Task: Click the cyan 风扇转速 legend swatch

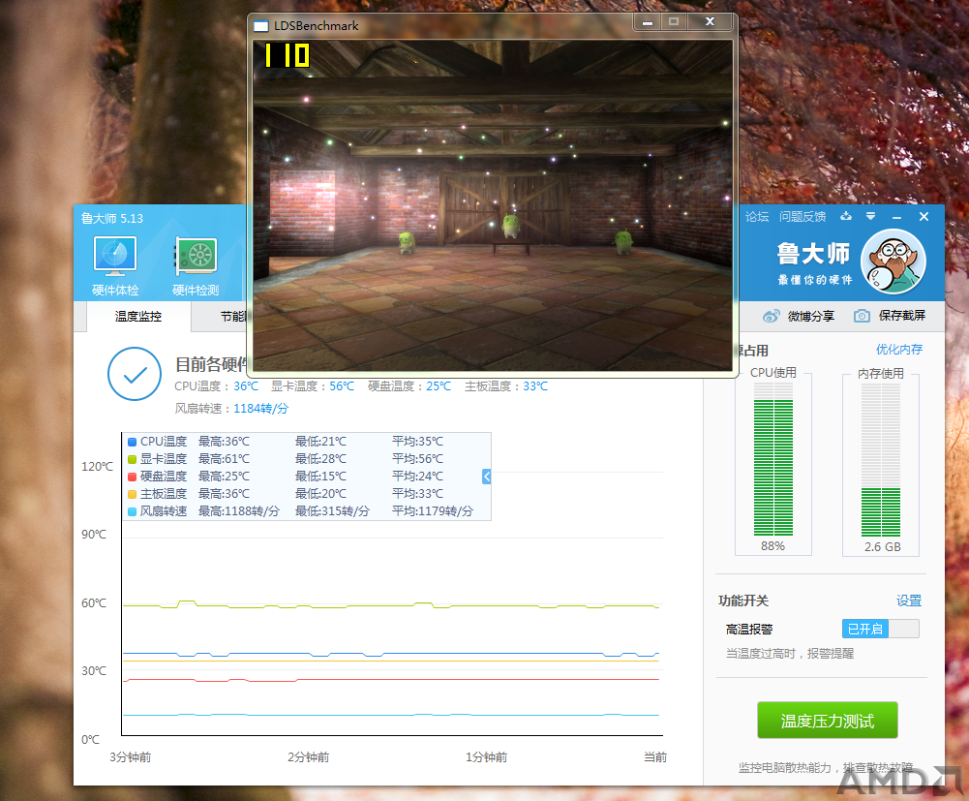Action: [x=132, y=511]
